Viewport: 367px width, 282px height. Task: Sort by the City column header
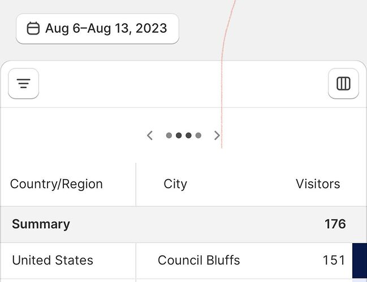coord(175,184)
